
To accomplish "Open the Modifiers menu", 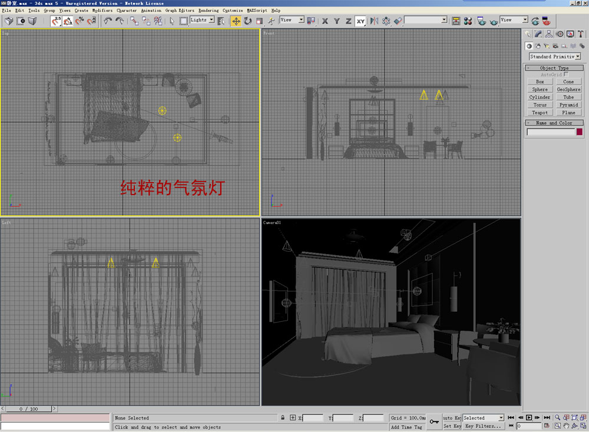I will tap(102, 10).
